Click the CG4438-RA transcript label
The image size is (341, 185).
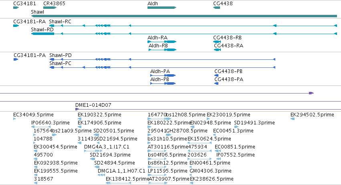[228, 46]
